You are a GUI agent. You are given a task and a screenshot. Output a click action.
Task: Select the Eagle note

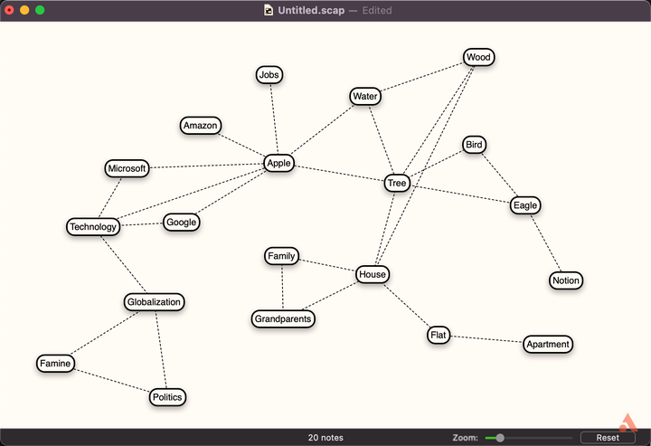(525, 205)
